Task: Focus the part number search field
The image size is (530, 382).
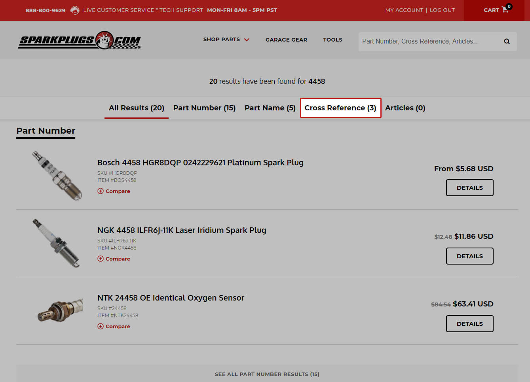Action: [429, 42]
